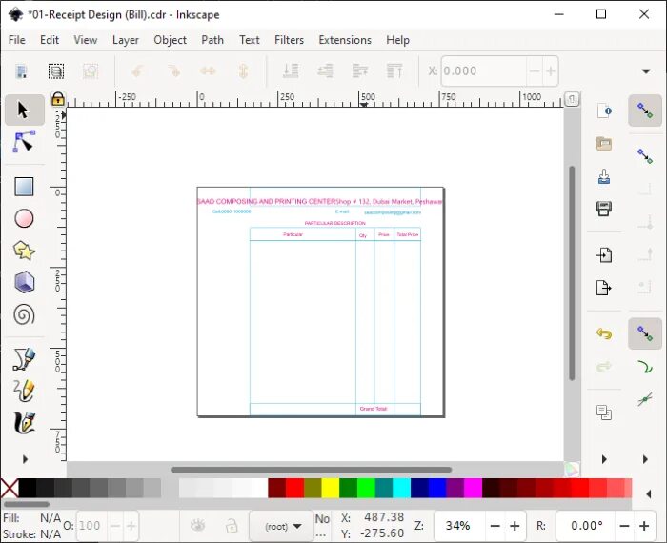Expand snap bar overflow arrow
The image size is (667, 543).
(x=645, y=459)
